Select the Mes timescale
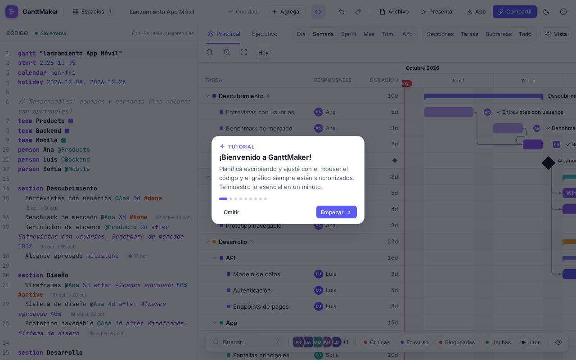The width and height of the screenshot is (576, 360). [369, 34]
